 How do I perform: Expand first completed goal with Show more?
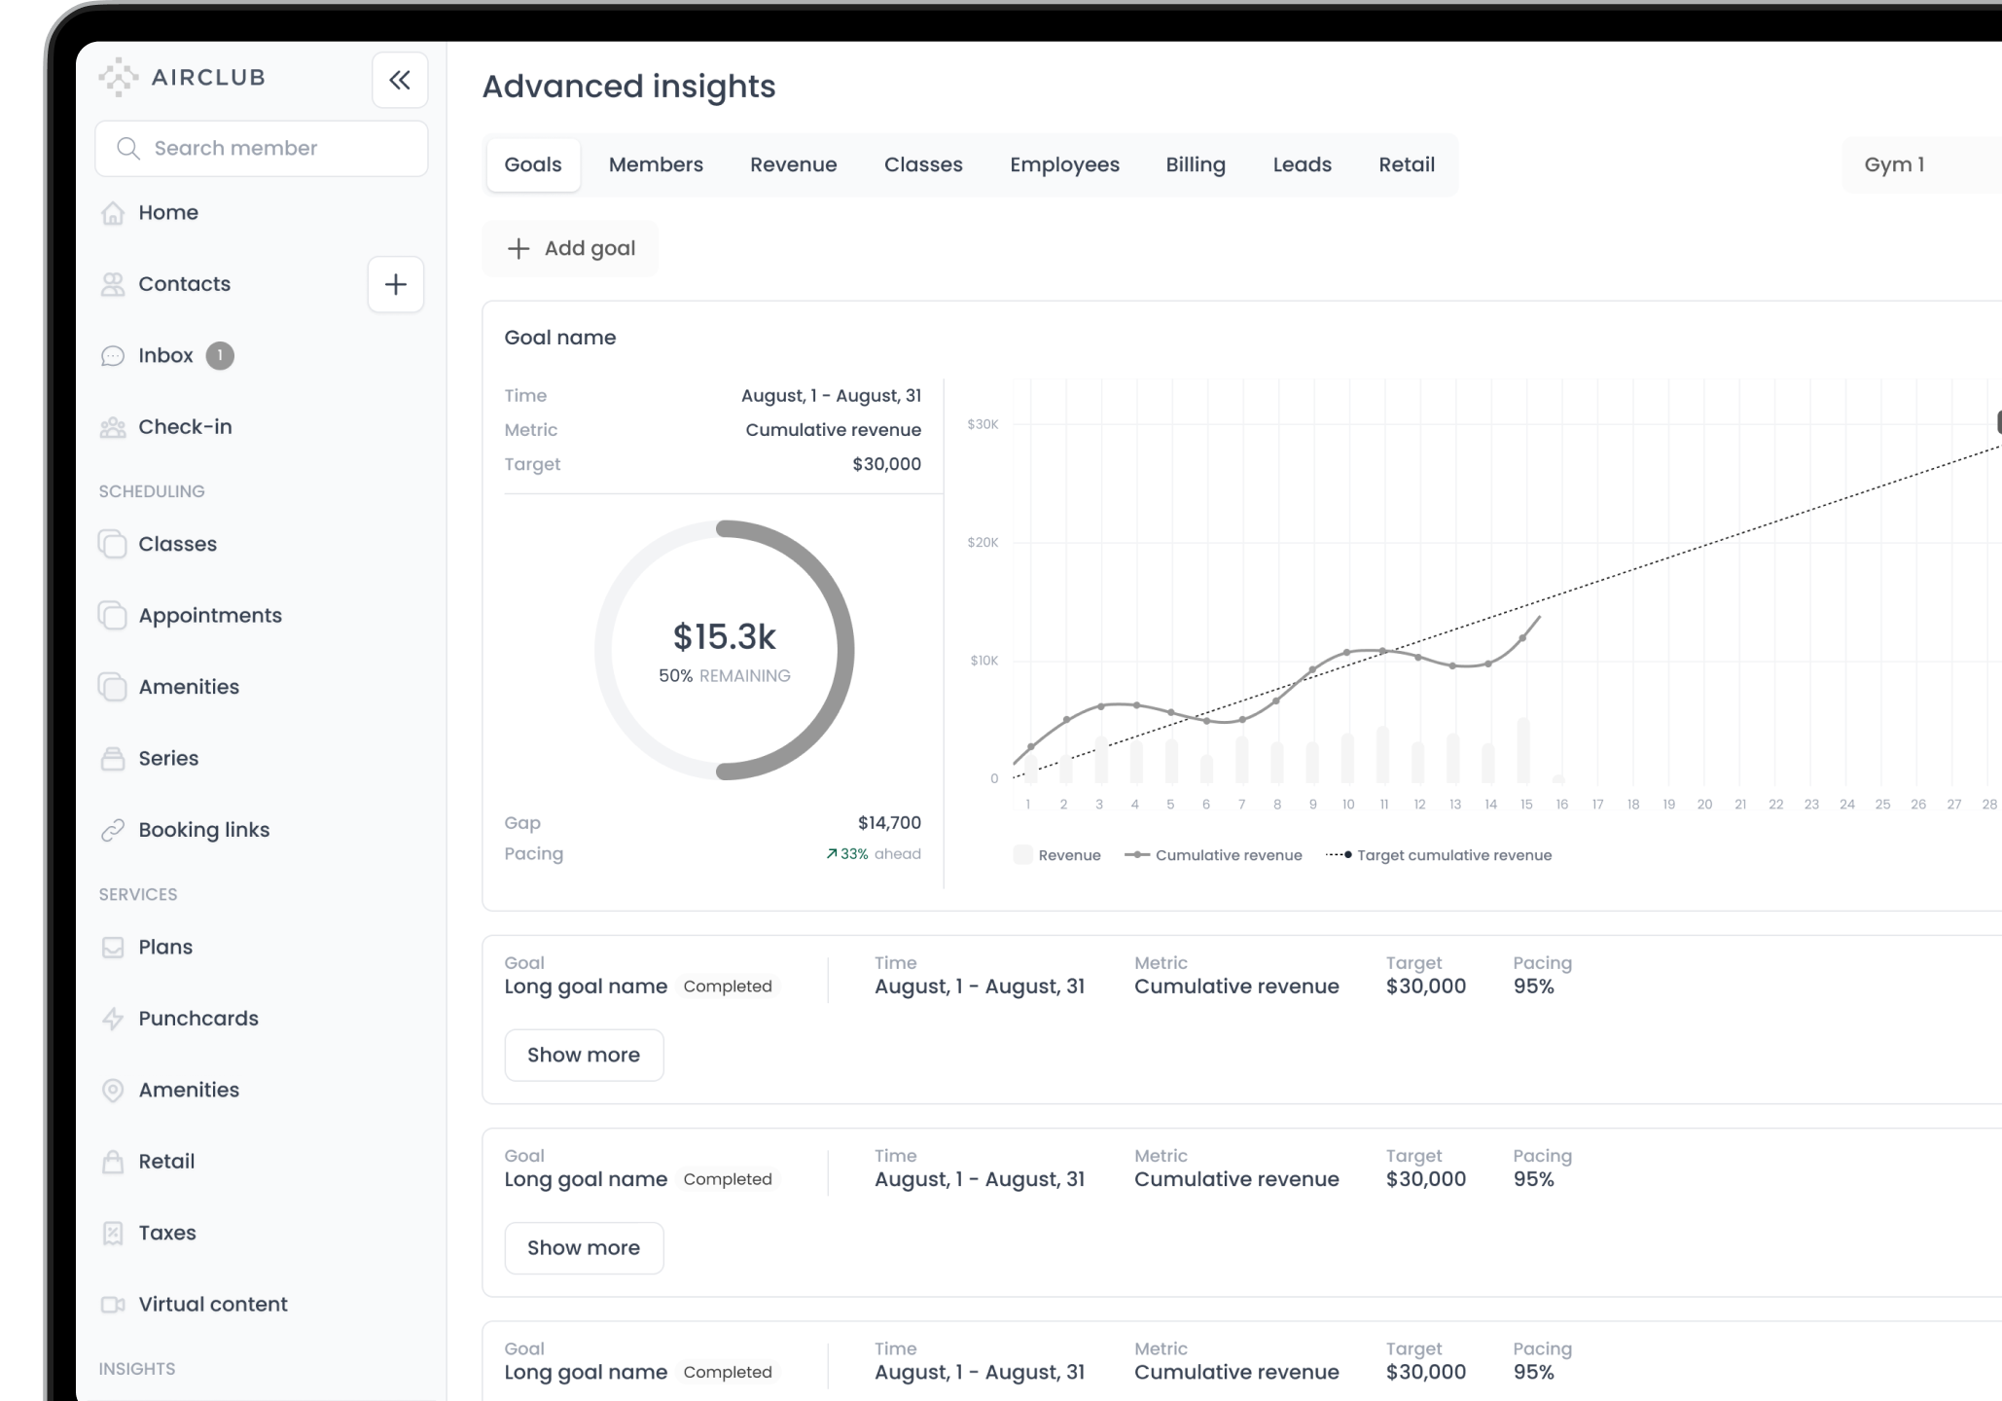click(x=584, y=1056)
